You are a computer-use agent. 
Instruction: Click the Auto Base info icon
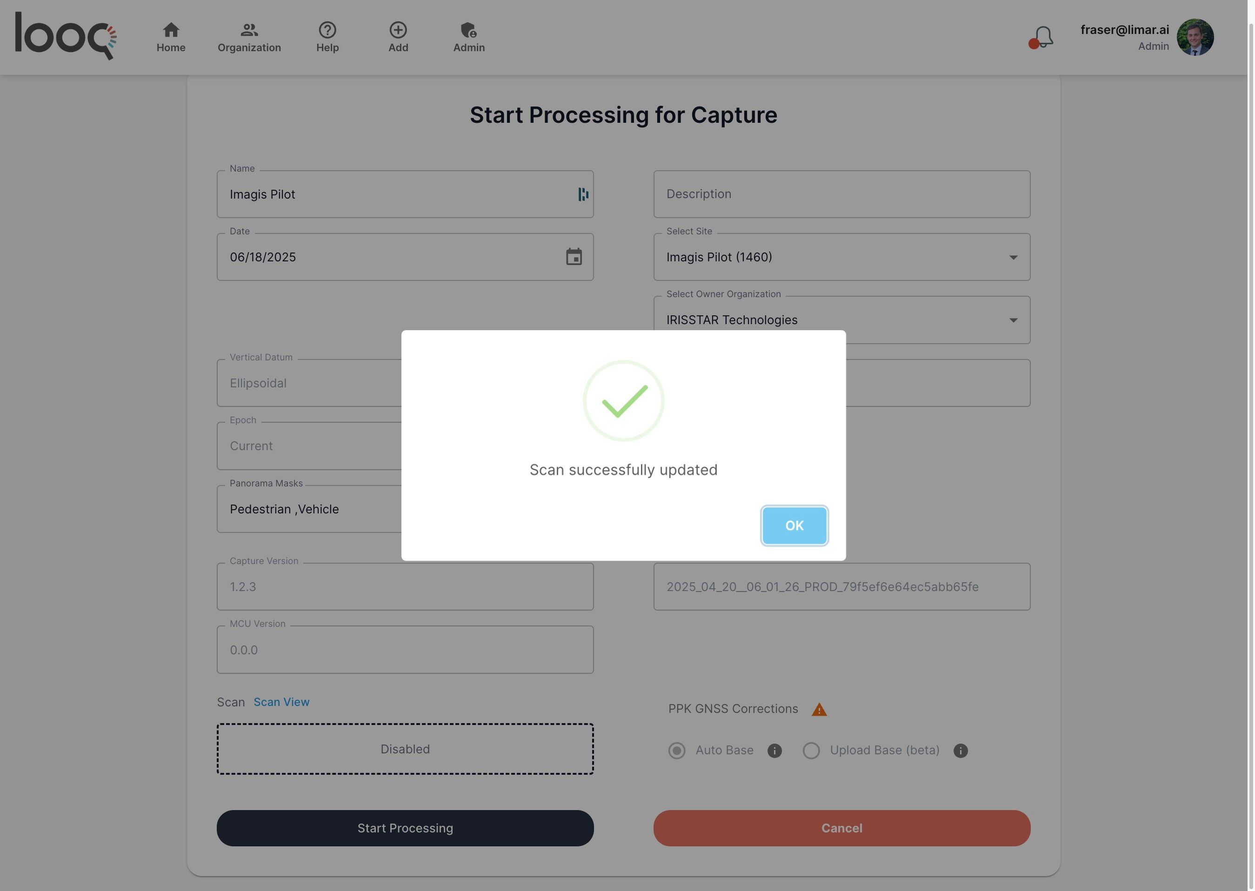774,751
